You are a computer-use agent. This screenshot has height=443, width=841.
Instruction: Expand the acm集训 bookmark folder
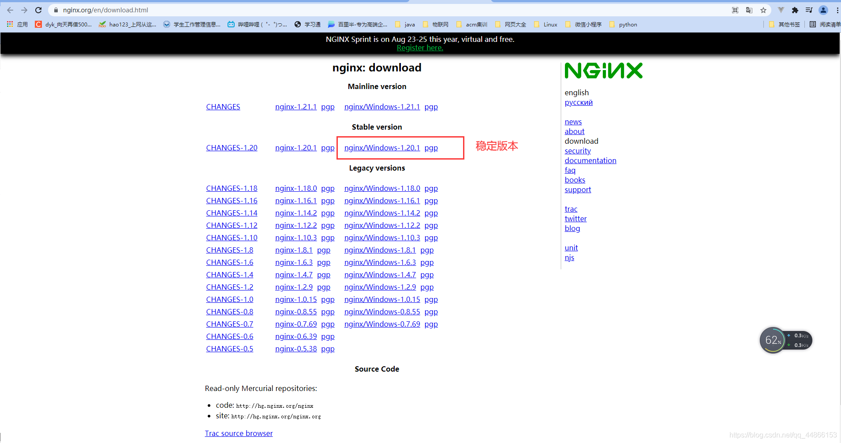[472, 24]
